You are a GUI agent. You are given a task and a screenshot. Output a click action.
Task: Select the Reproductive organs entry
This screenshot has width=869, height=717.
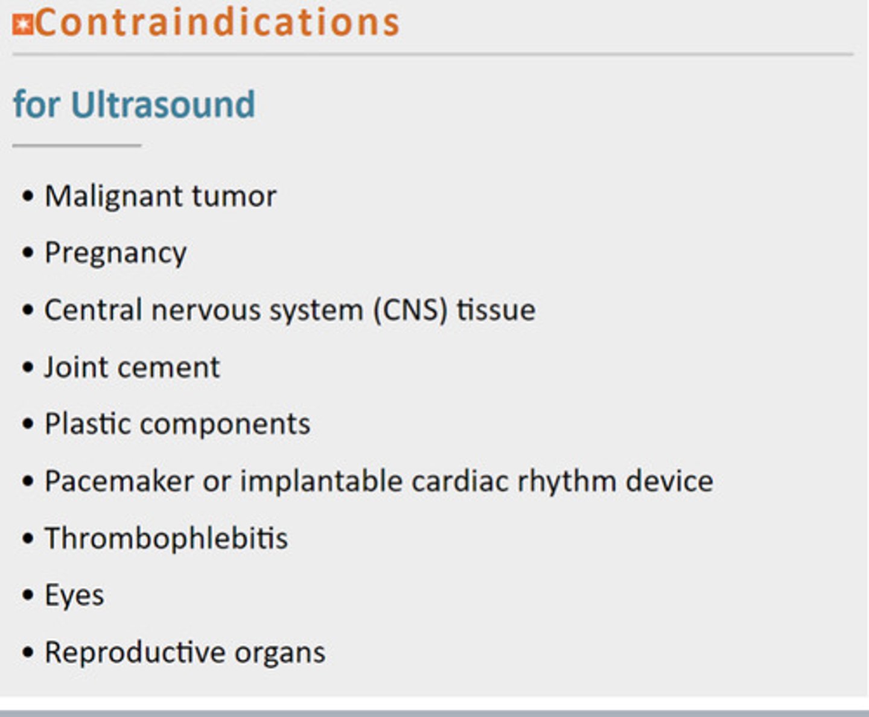click(185, 652)
